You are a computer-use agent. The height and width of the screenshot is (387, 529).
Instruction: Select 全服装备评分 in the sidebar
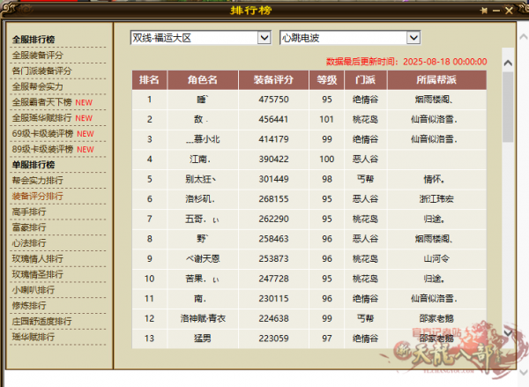38,56
